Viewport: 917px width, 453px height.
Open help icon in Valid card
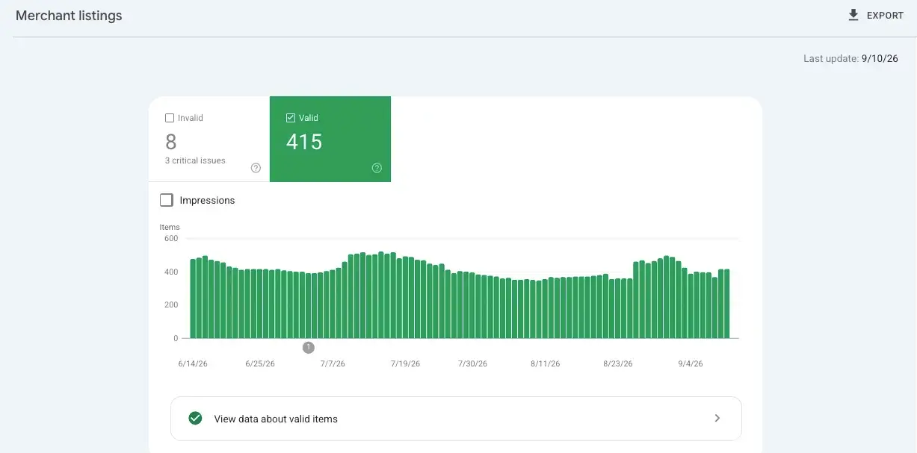(x=377, y=168)
